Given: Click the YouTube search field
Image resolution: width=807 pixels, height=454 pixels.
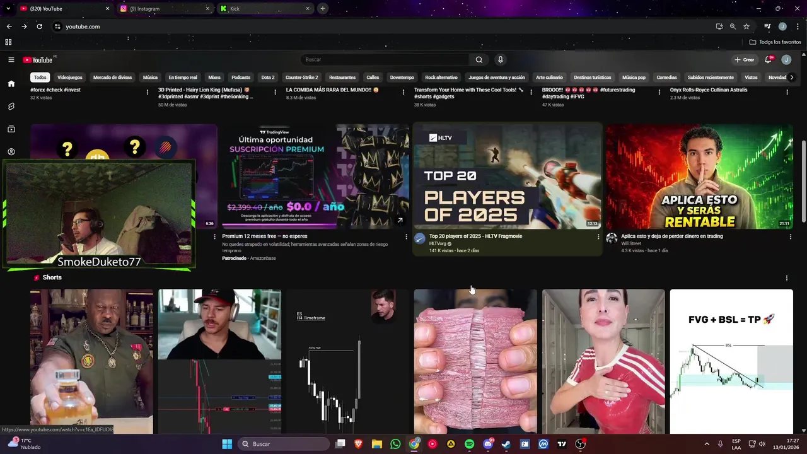Looking at the screenshot, I should coord(385,60).
